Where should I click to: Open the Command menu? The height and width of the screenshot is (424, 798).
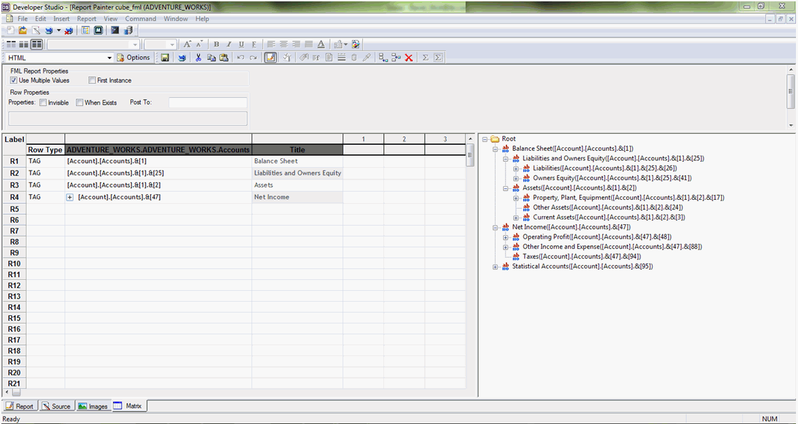coord(141,19)
